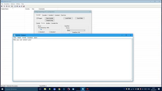The height and width of the screenshot is (91, 162).
Task: Open the Options menu in Mupen64
Action: pos(13,4)
